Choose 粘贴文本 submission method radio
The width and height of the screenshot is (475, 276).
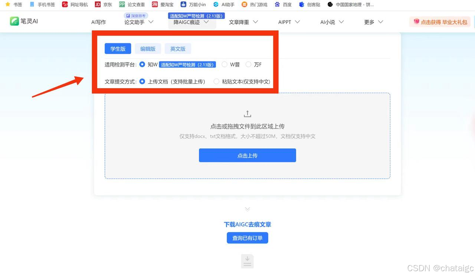pos(216,81)
